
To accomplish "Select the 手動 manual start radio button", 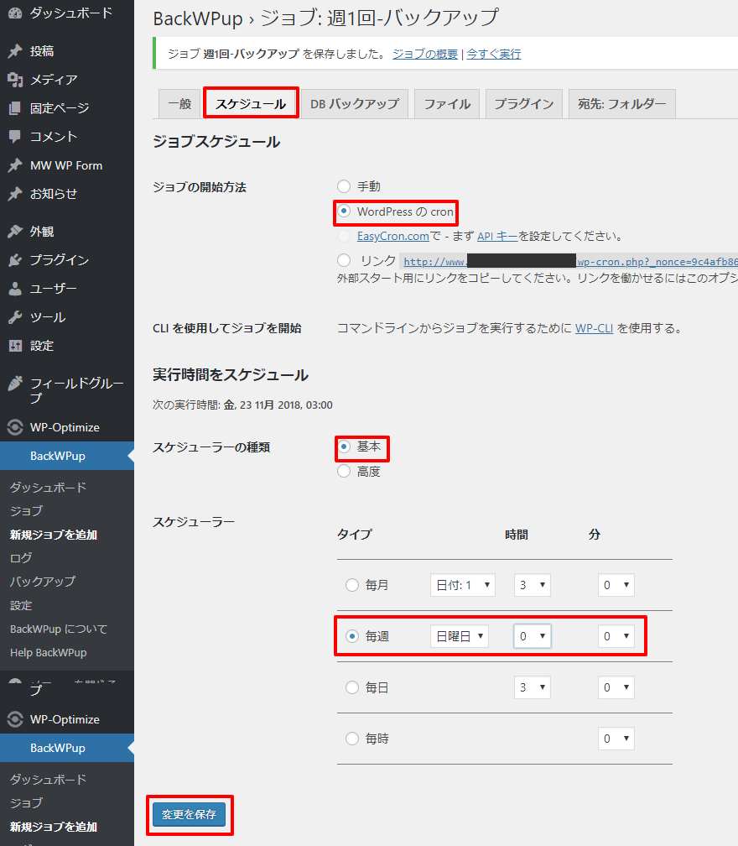I will (x=344, y=186).
